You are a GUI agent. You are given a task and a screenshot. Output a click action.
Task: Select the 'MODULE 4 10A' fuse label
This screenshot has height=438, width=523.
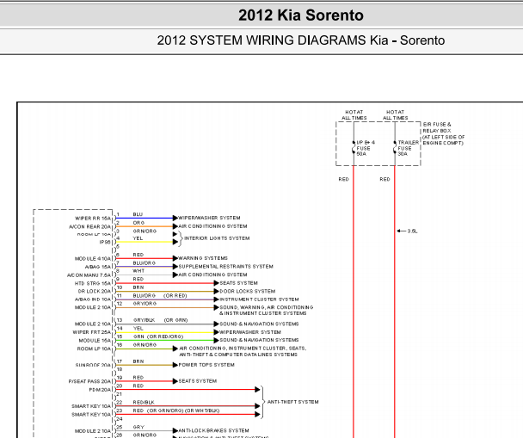[x=93, y=259]
